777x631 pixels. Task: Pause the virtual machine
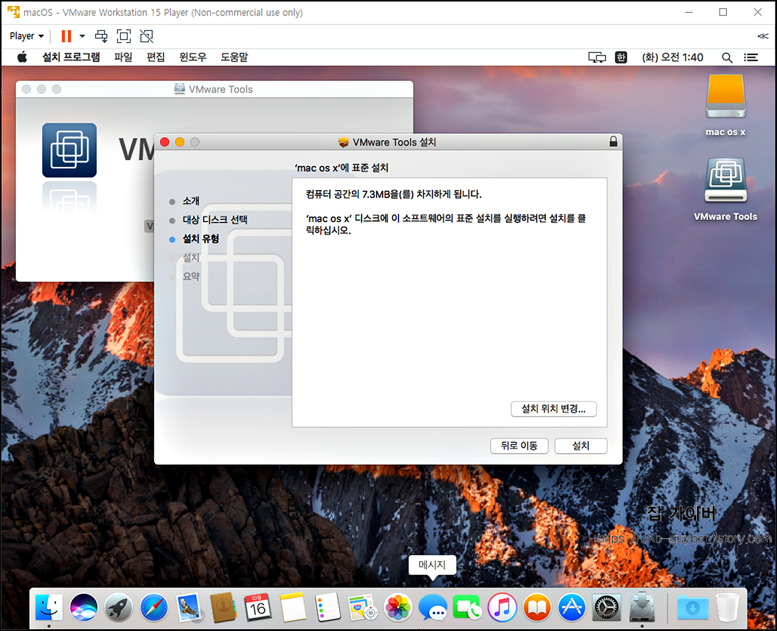(66, 36)
